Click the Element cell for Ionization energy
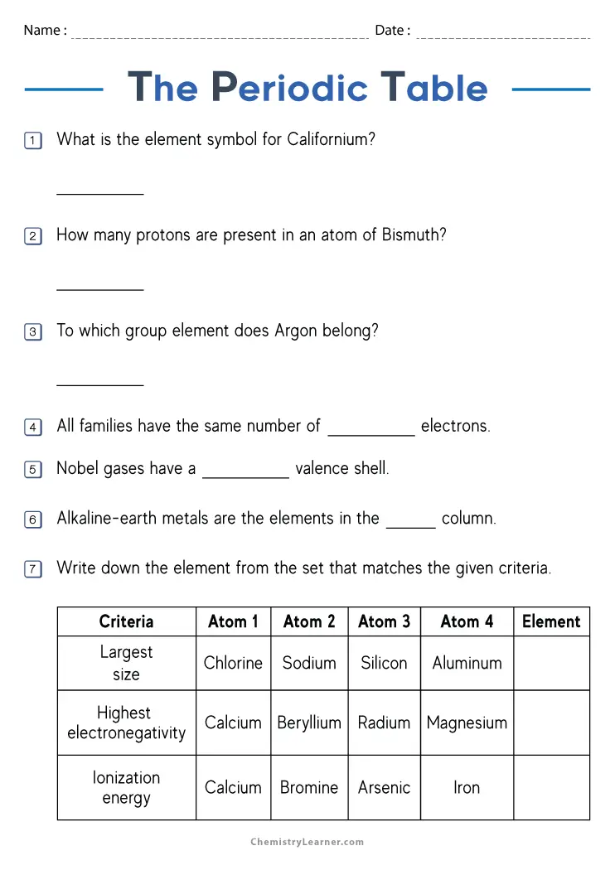This screenshot has height=870, width=615. [x=551, y=787]
